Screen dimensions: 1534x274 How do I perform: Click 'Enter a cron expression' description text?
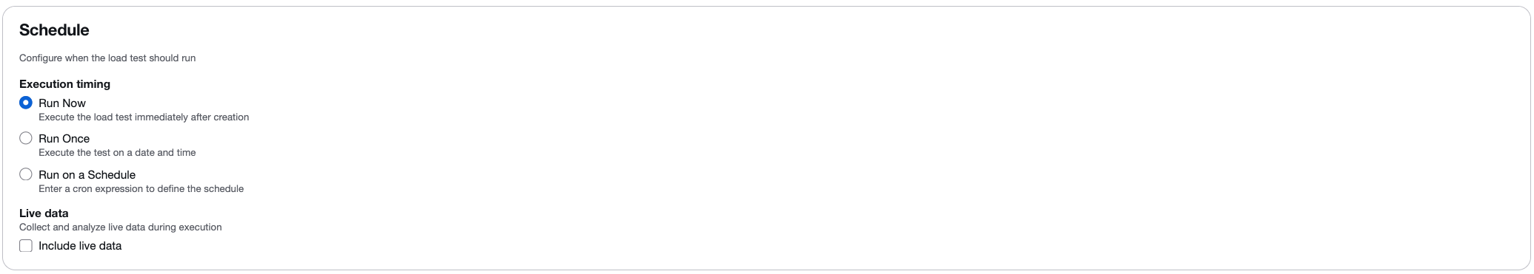point(141,189)
